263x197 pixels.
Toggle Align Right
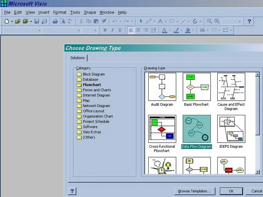point(146,30)
